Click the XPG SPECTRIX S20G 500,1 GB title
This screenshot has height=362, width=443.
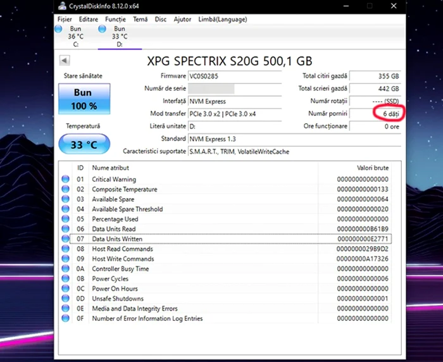[229, 61]
